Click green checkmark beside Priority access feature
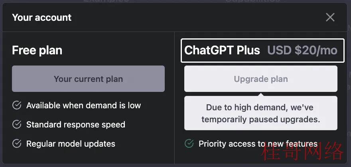Viewport: 351px width, 167px height. pyautogui.click(x=189, y=143)
